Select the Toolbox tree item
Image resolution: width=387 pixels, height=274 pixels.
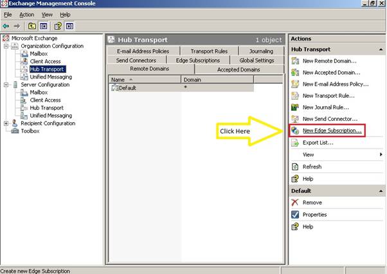pos(30,131)
